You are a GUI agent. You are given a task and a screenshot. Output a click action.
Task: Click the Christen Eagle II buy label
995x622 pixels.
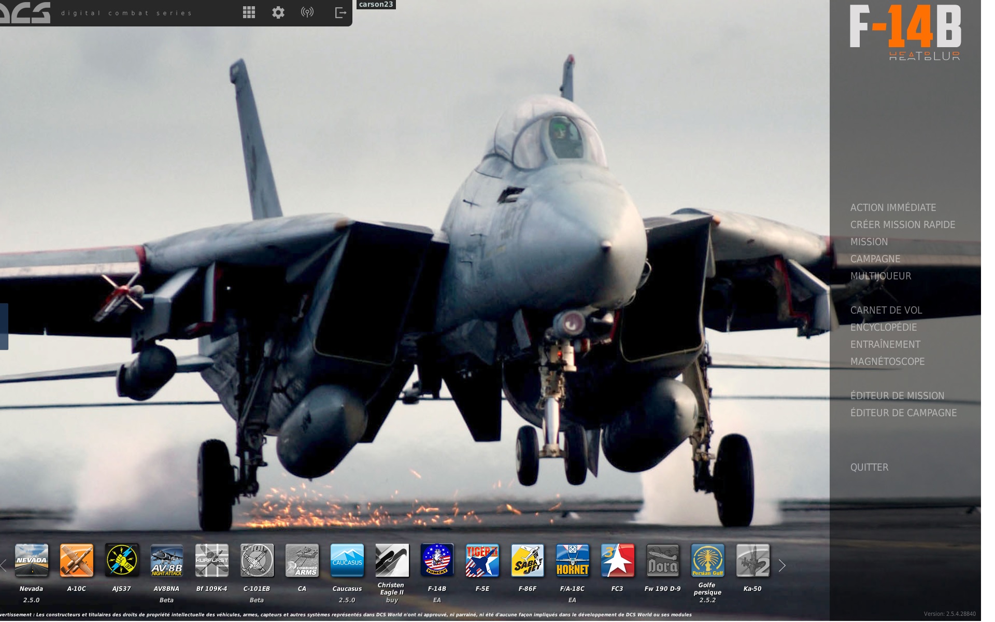392,600
